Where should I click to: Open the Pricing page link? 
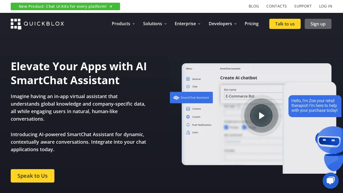pos(251,24)
